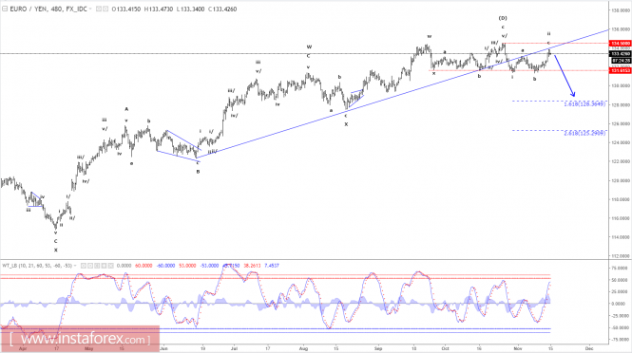This screenshot has height=353, width=632.
Task: Collapse the EURO / YEN chart legend
Action: [x=5, y=9]
